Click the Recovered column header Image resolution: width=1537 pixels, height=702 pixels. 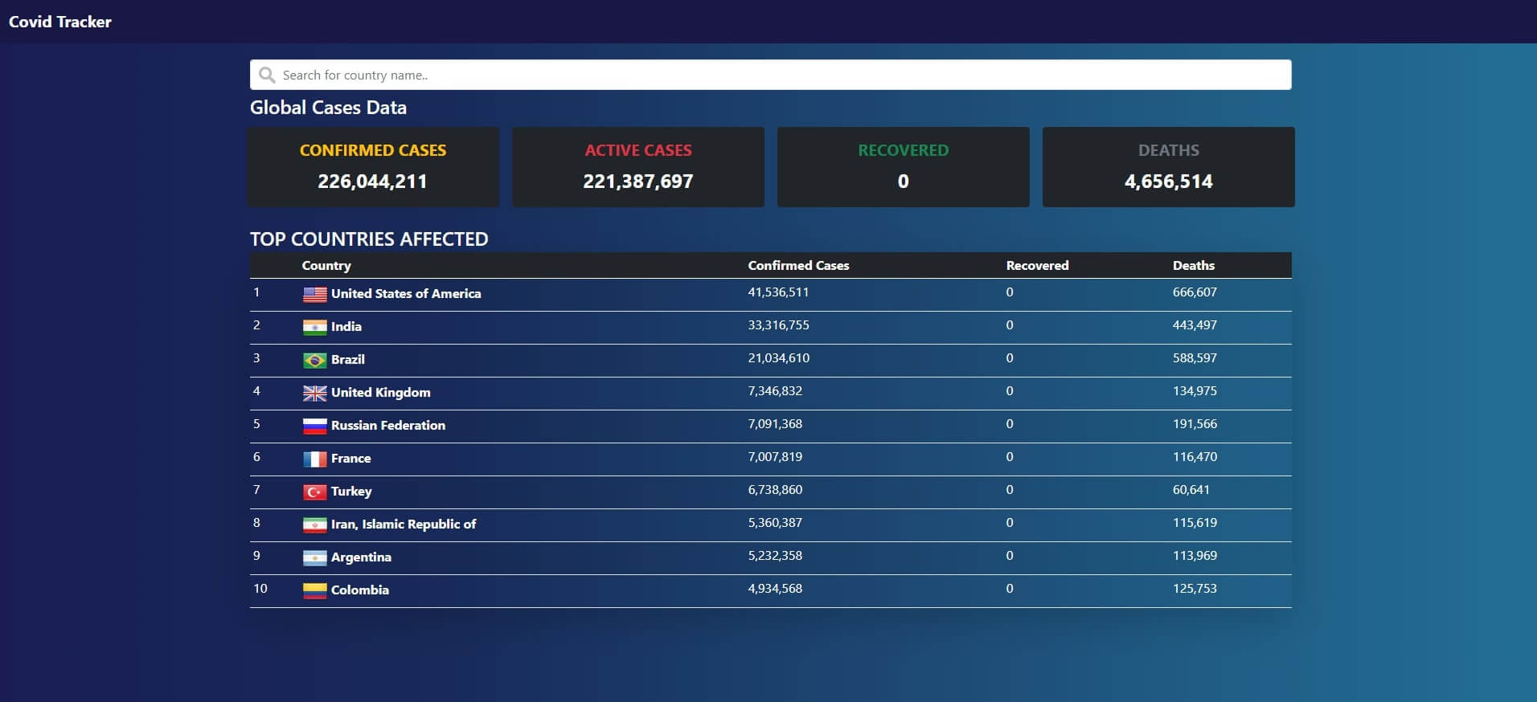1037,266
